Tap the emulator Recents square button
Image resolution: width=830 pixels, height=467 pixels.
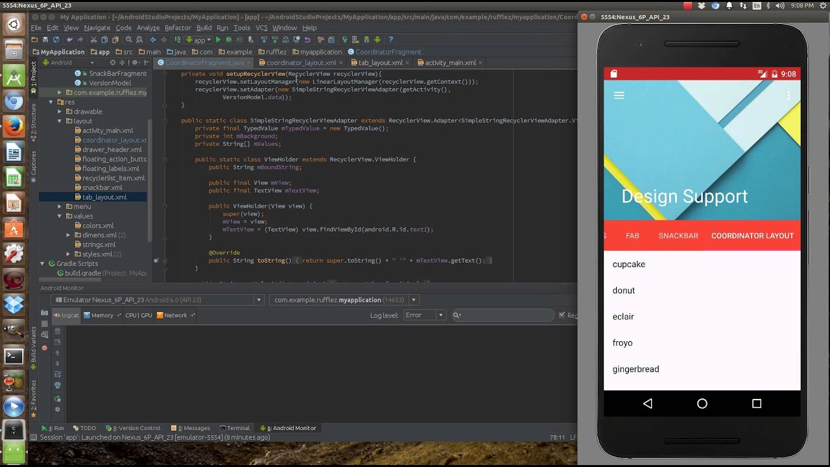[757, 403]
